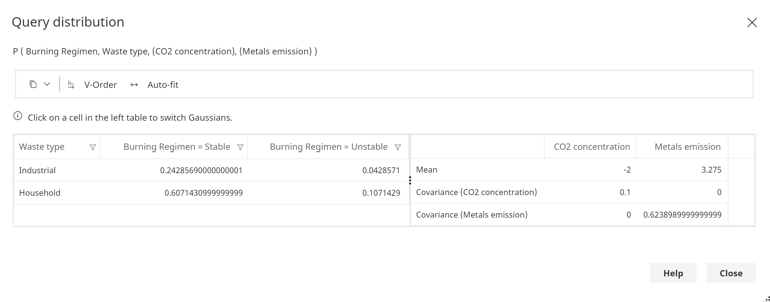Viewport: 770px width, 302px height.
Task: Click the V-Order sort icon
Action: [x=71, y=85]
